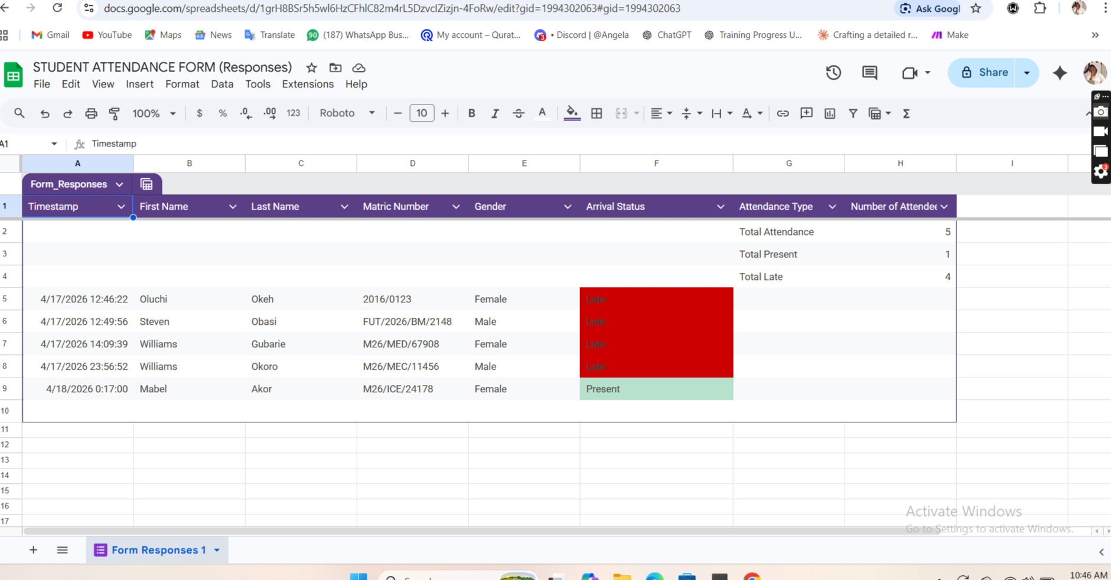Image resolution: width=1111 pixels, height=580 pixels.
Task: Open the Attendance Type column dropdown
Action: [832, 207]
